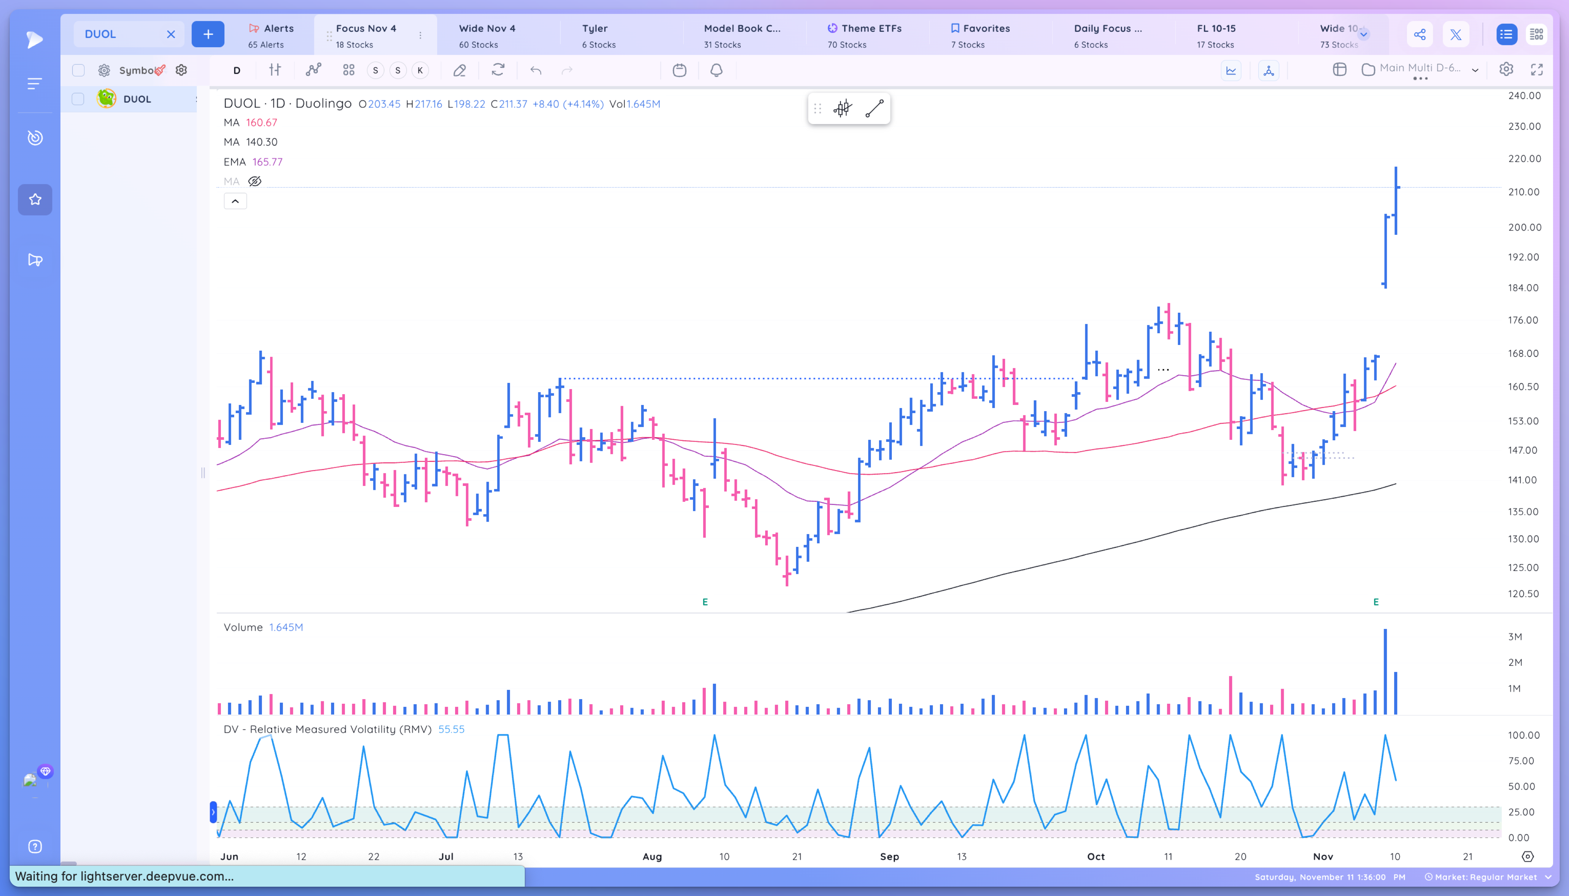Click the August earnings E marker
The width and height of the screenshot is (1569, 896).
coord(705,602)
